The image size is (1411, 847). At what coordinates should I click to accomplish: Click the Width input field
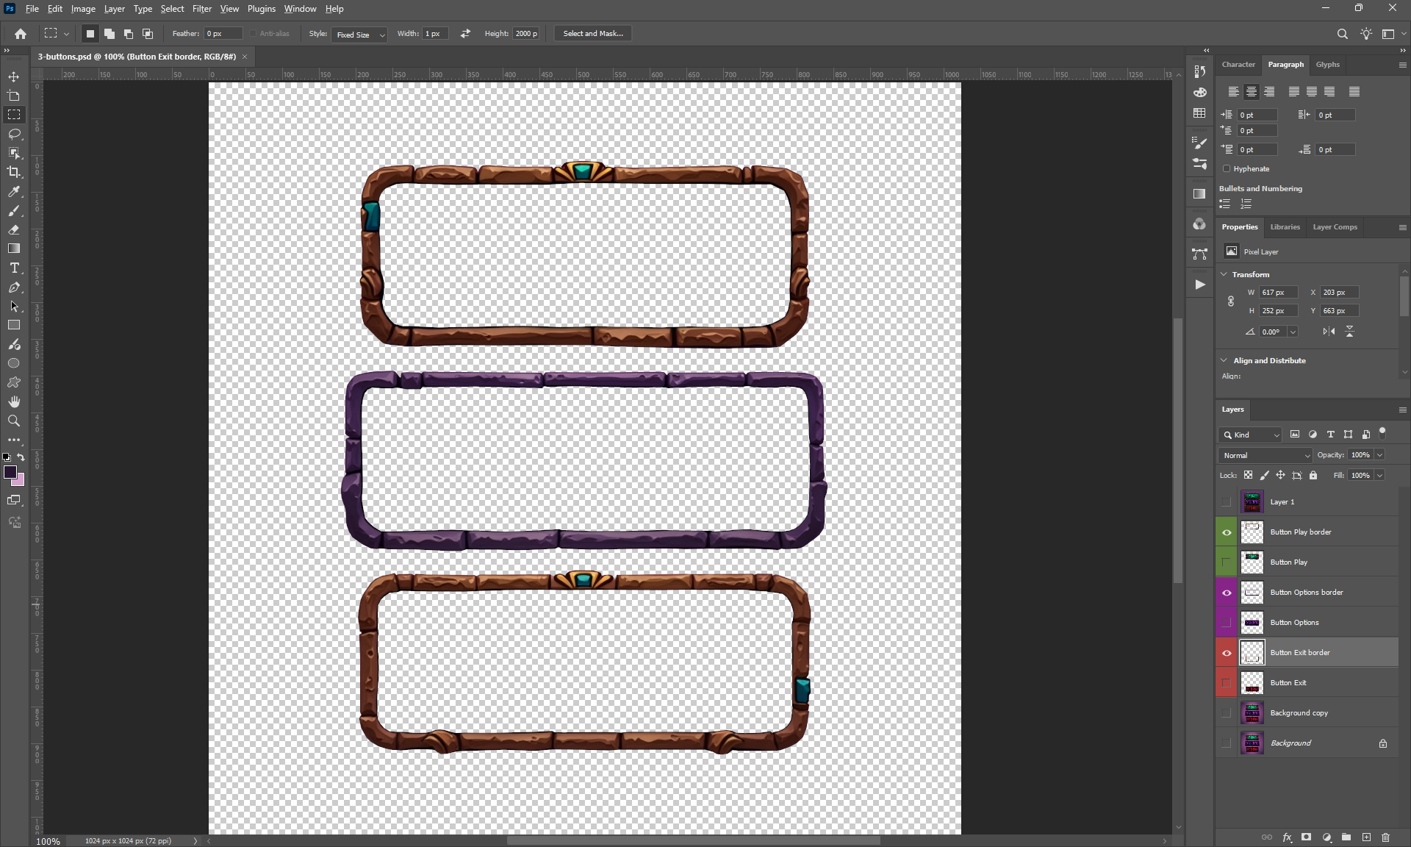click(x=434, y=34)
